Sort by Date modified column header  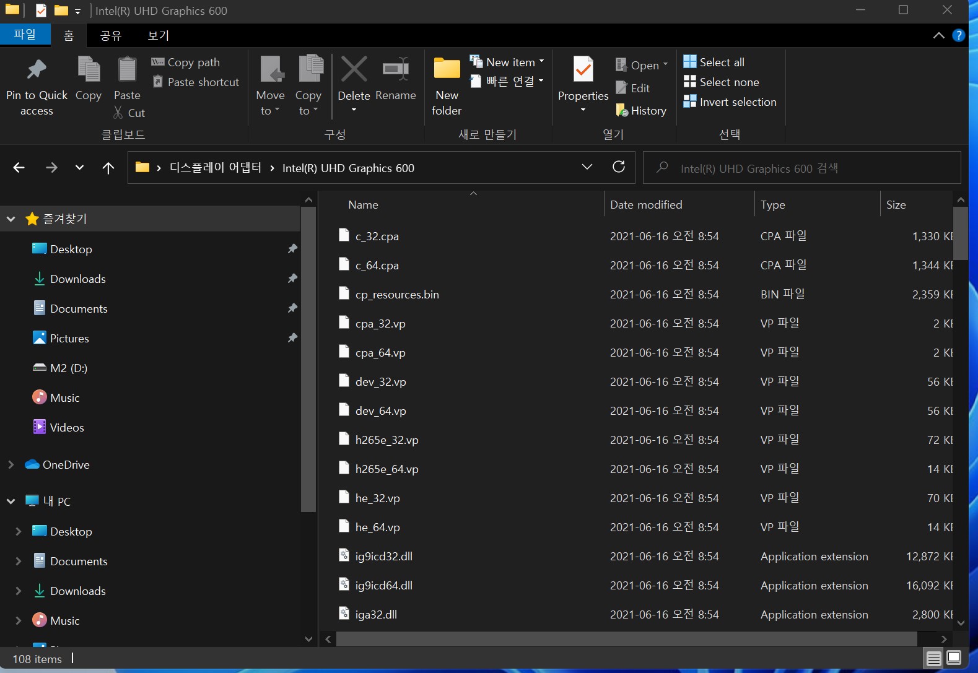click(x=679, y=204)
